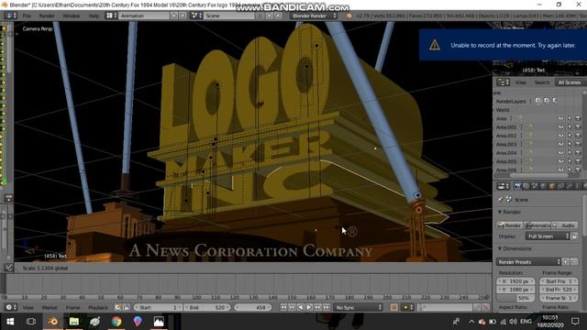Click the render Animation button

[x=537, y=225]
